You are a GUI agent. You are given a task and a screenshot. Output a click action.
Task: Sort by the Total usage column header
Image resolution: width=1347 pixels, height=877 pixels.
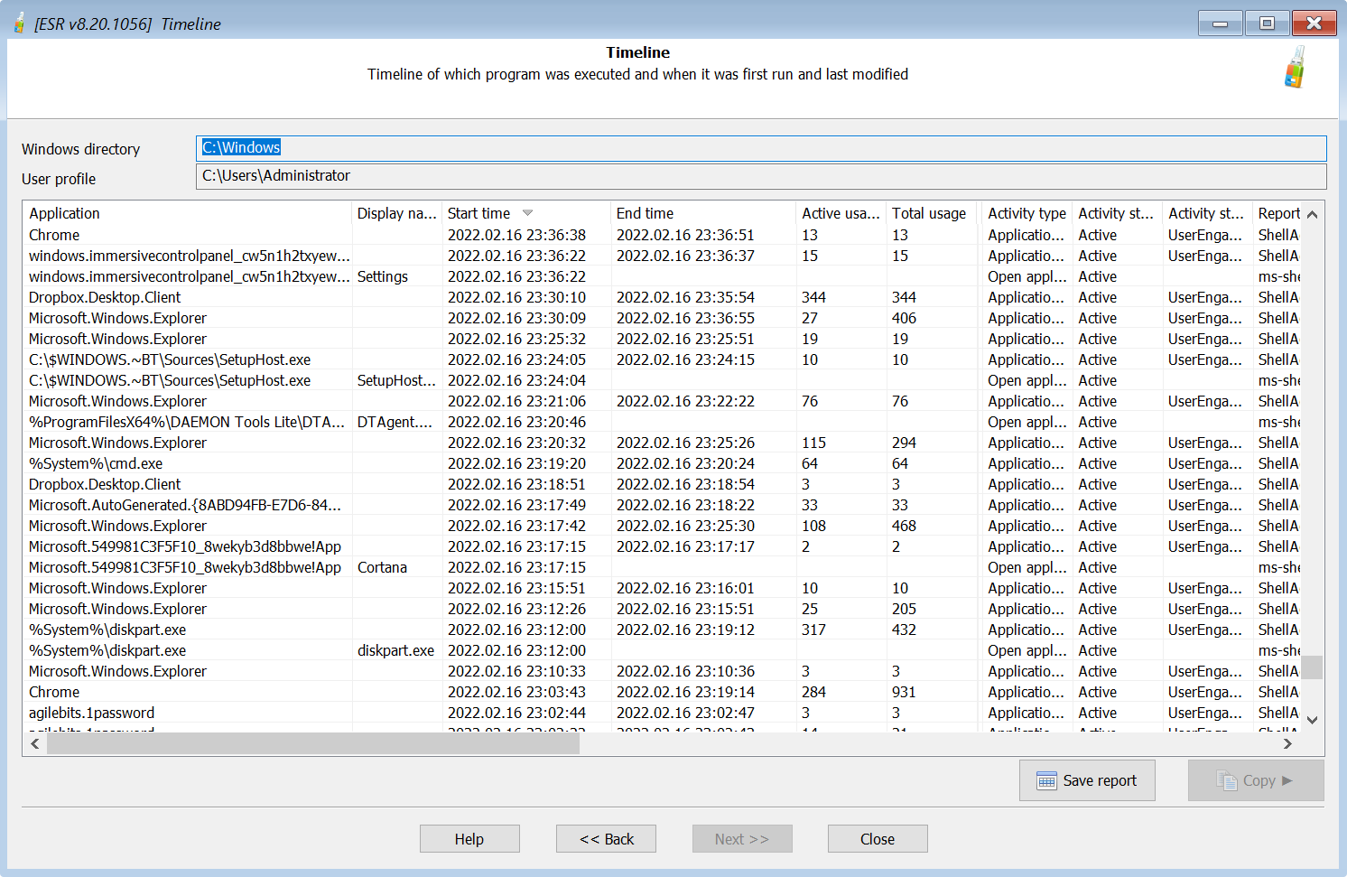[930, 213]
